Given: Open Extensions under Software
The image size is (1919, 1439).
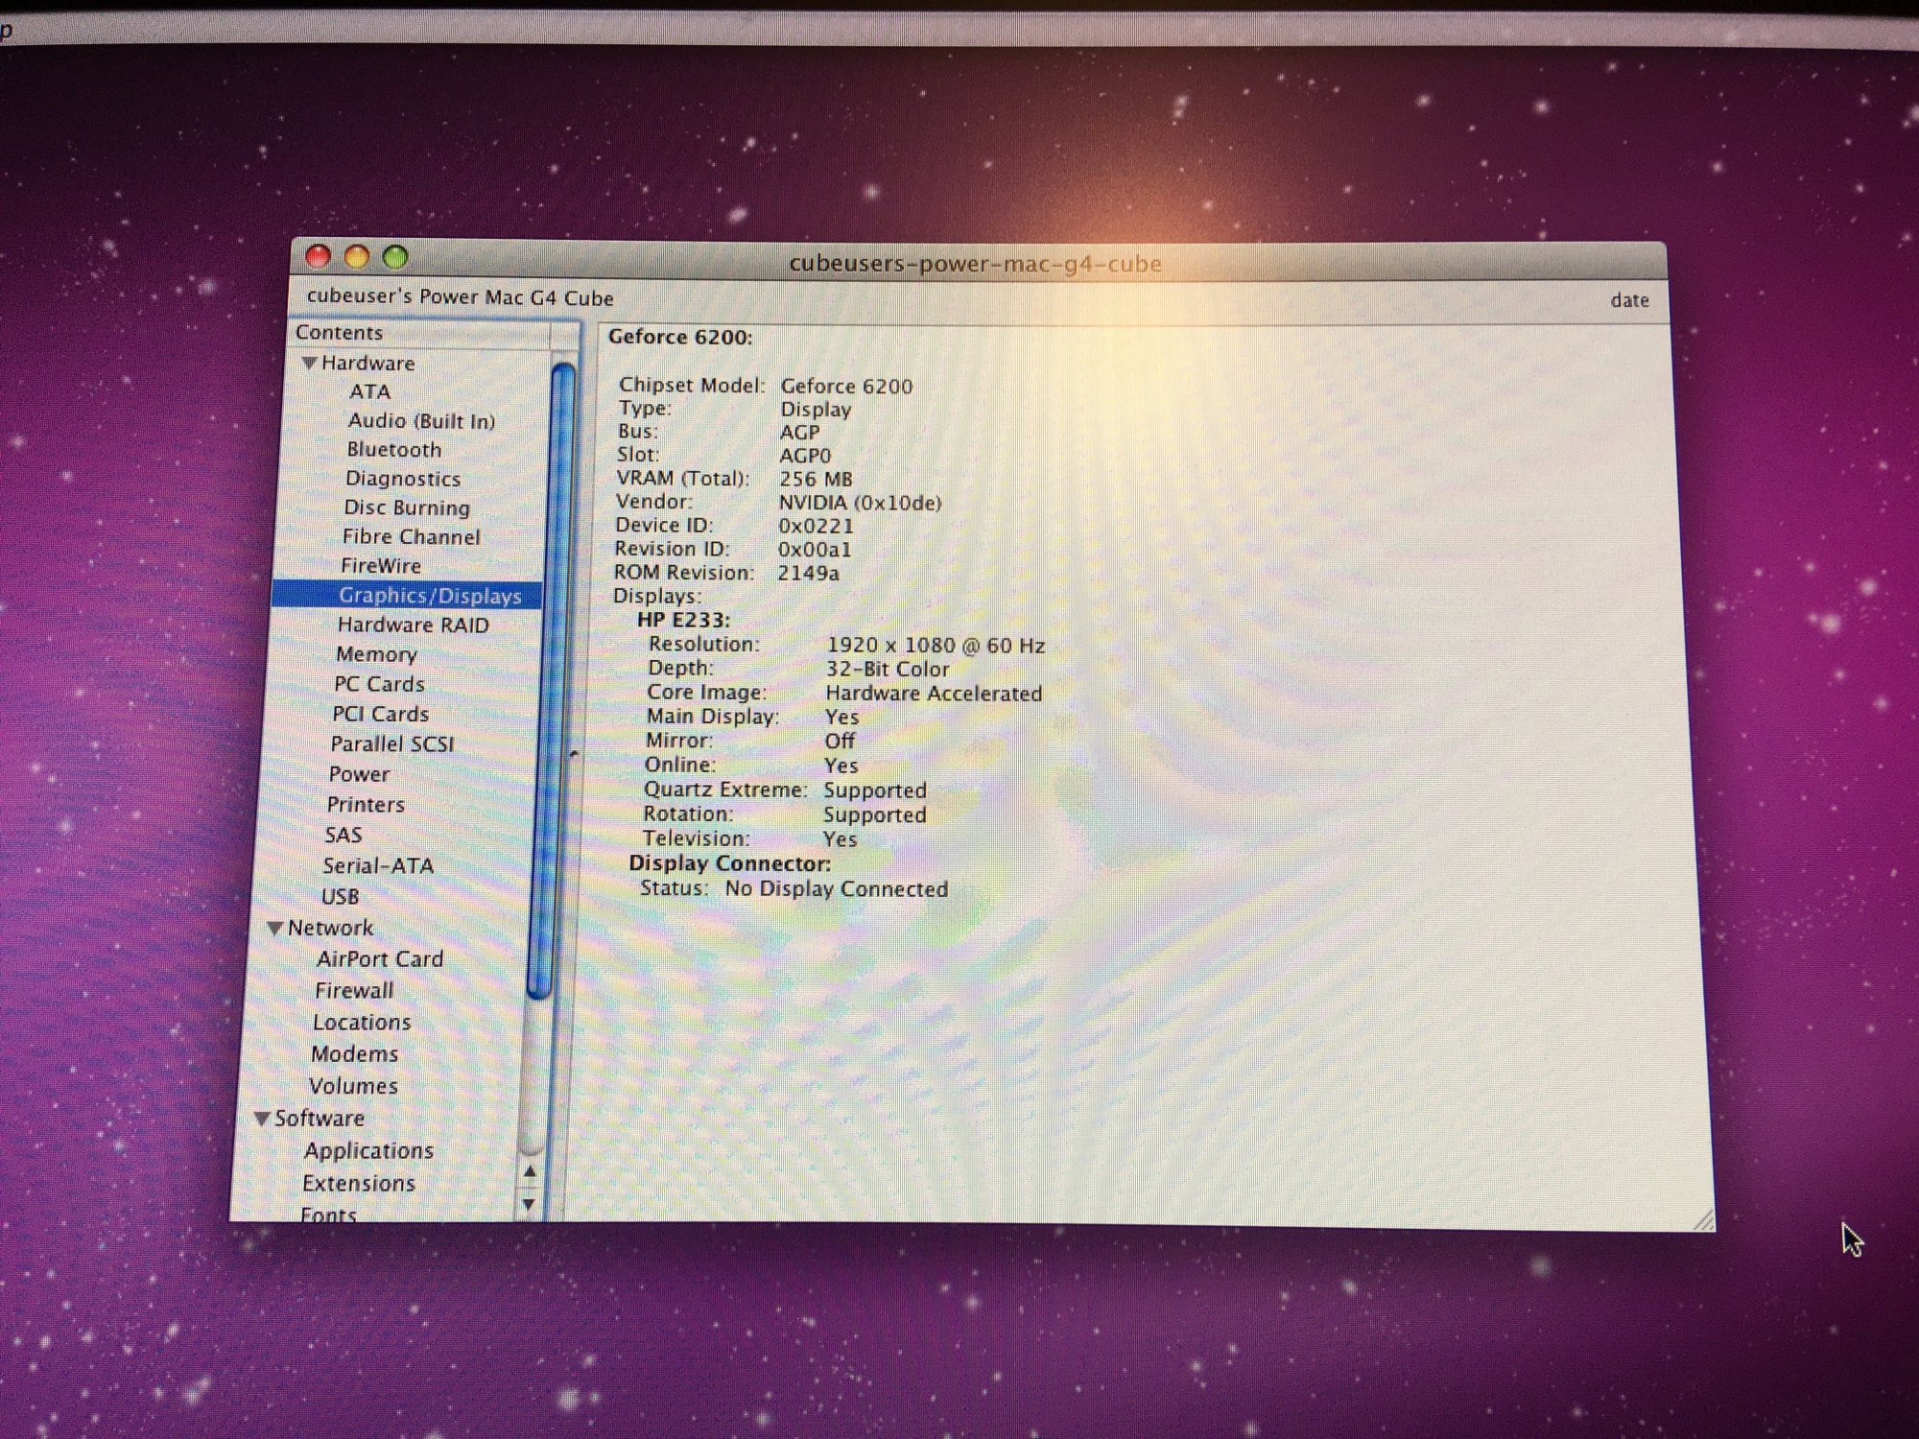Looking at the screenshot, I should click(x=359, y=1183).
